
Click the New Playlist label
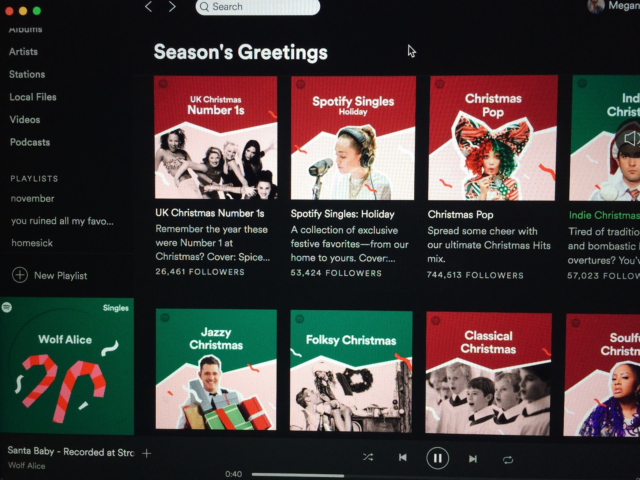(x=61, y=276)
